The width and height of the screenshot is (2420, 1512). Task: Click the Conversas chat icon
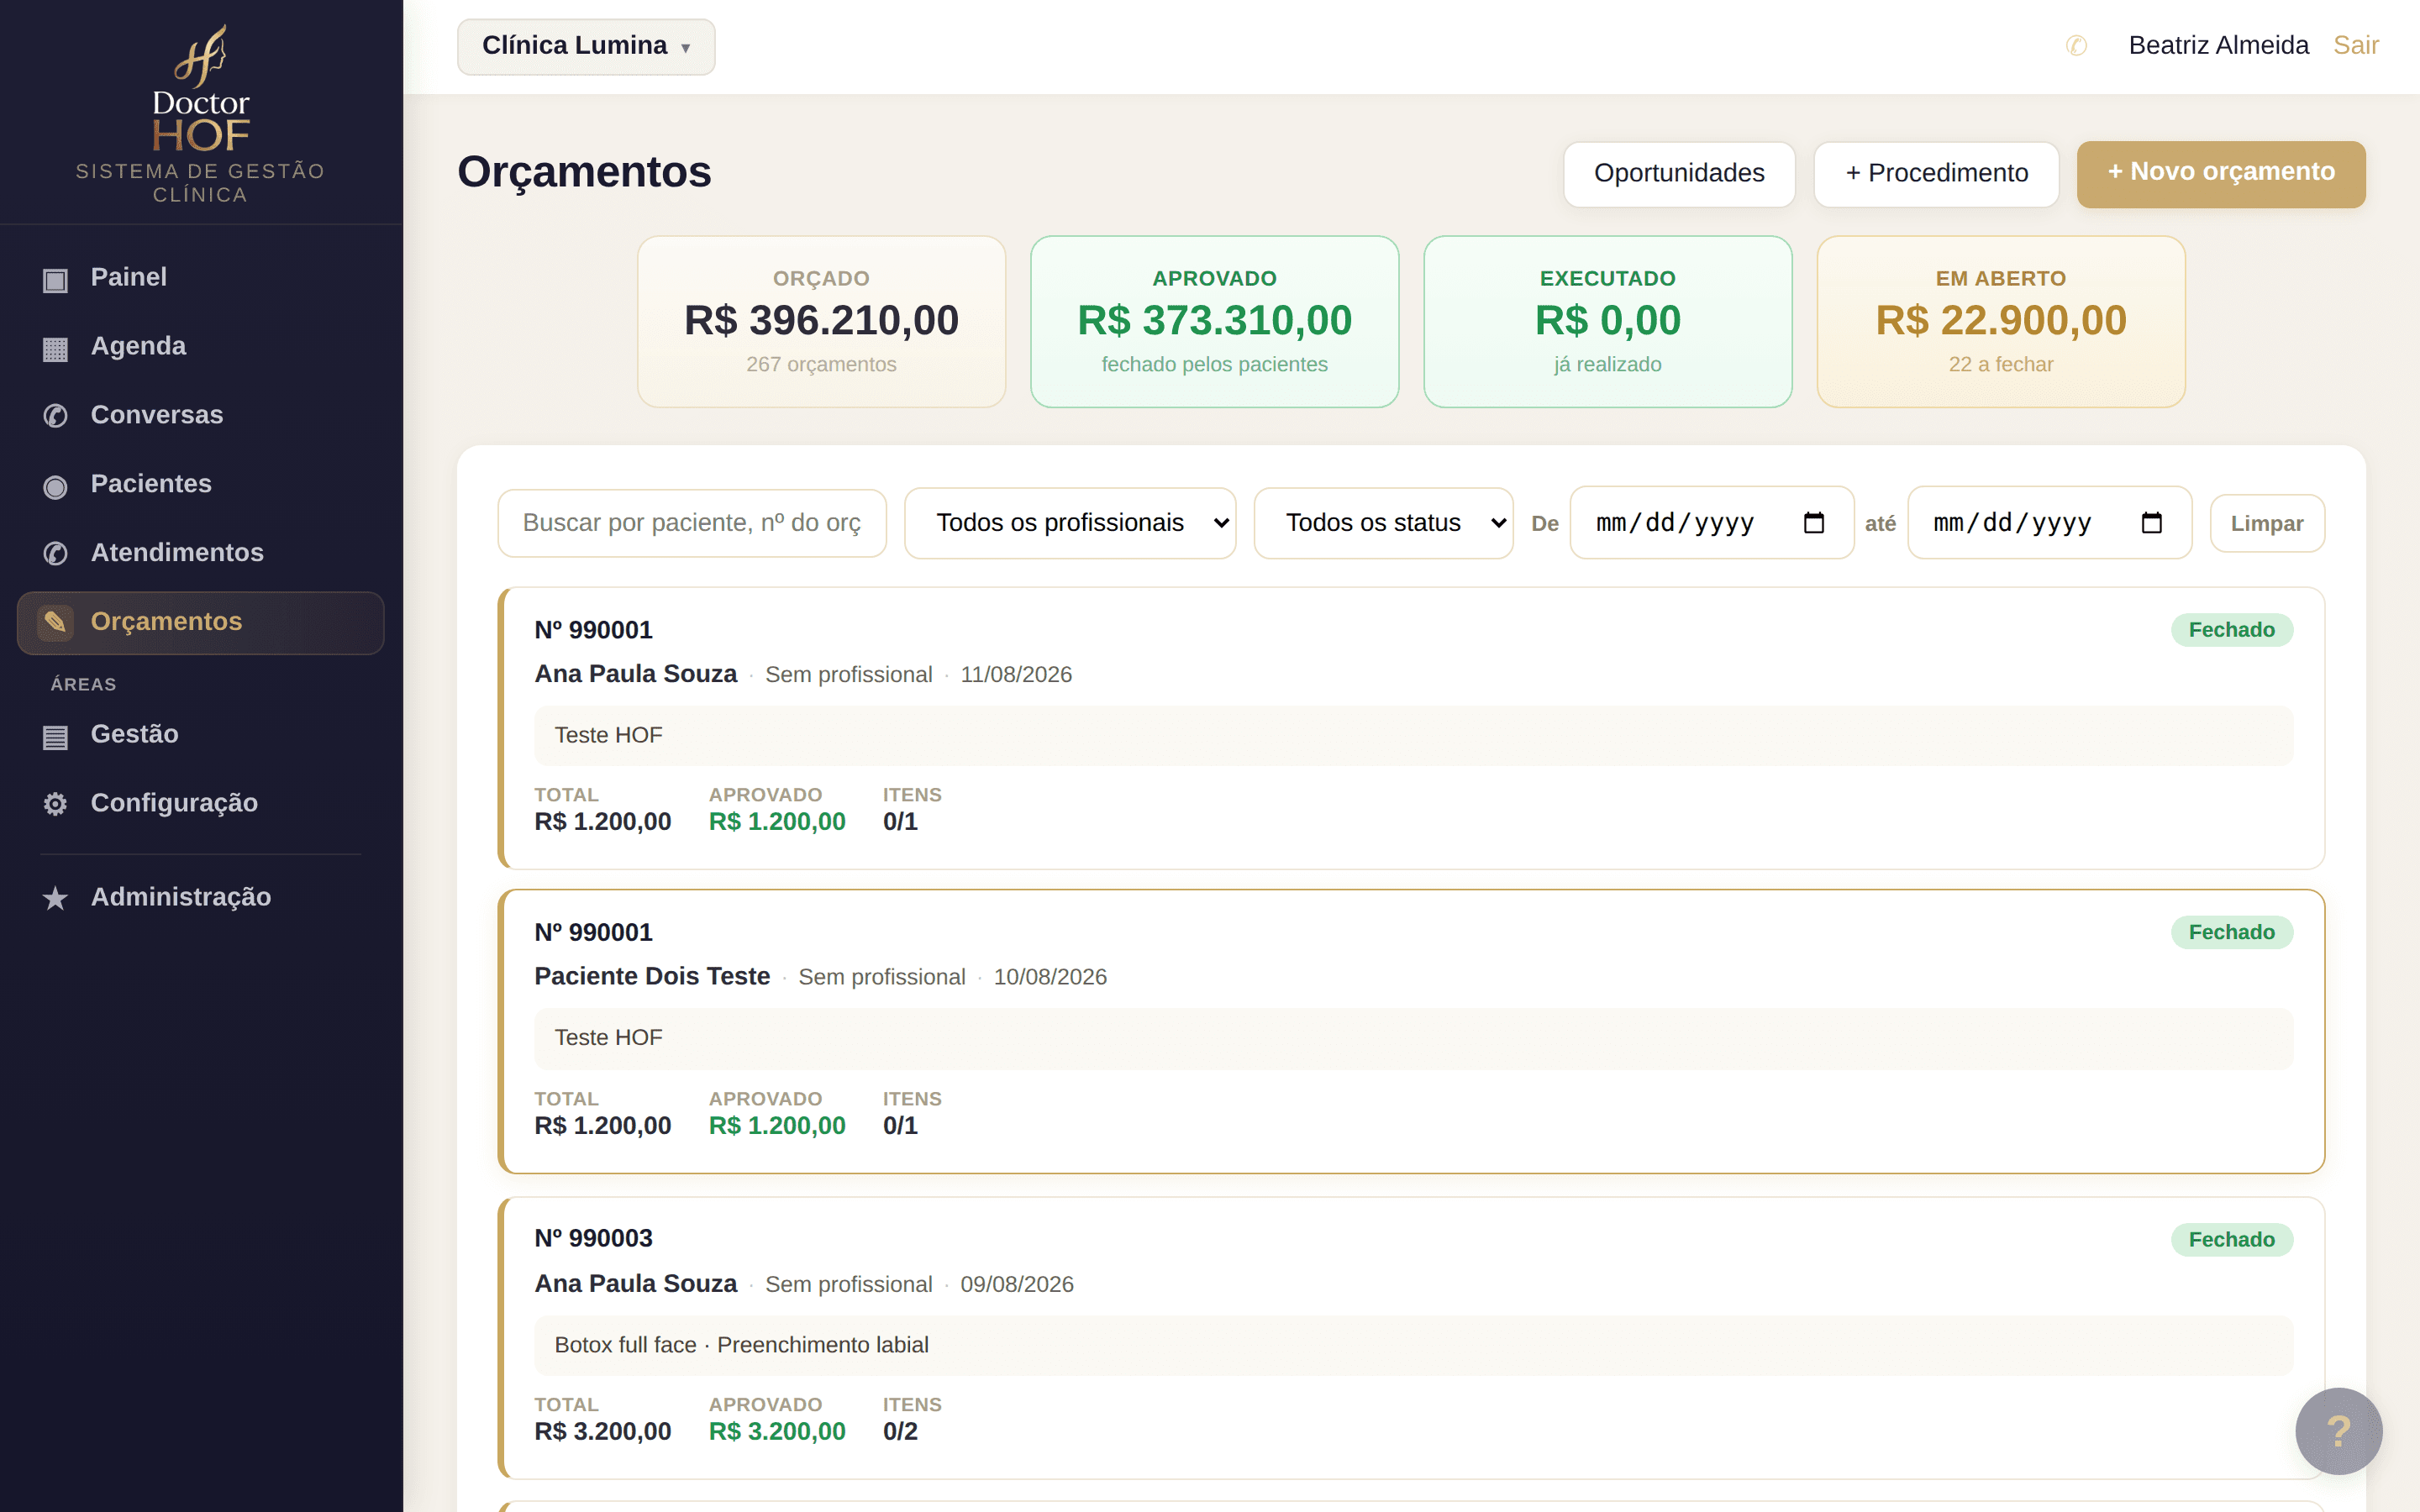pos(55,416)
